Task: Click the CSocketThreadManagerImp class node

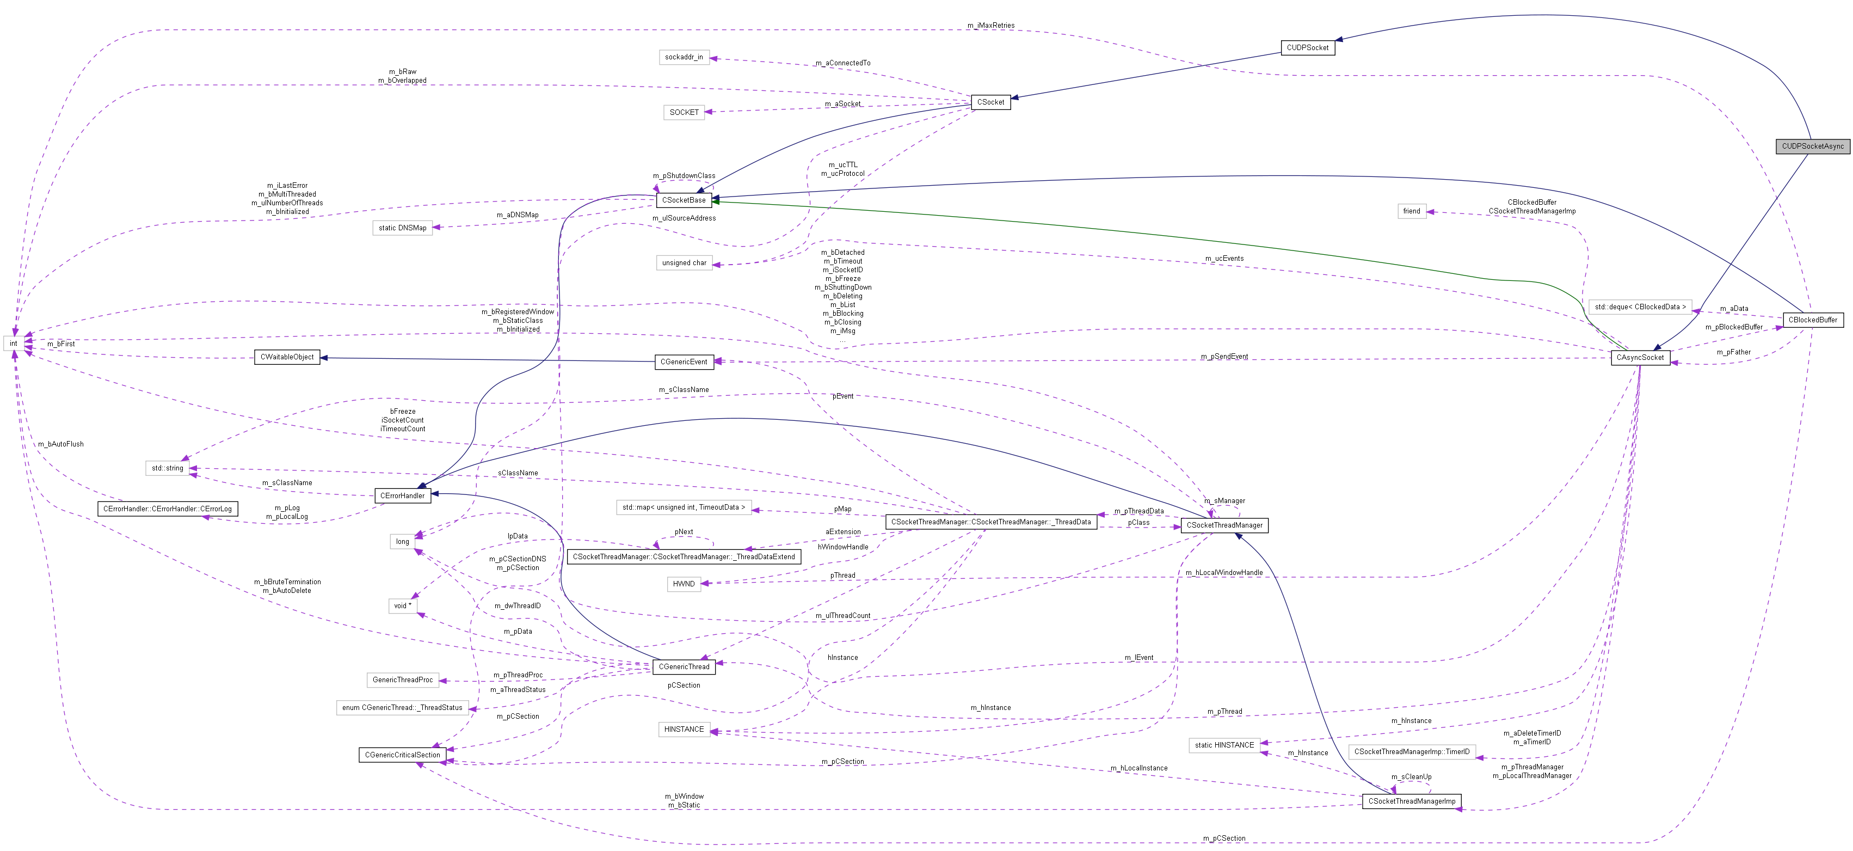Action: 1411,801
